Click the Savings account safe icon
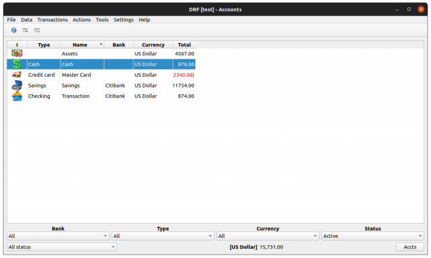 (17, 86)
